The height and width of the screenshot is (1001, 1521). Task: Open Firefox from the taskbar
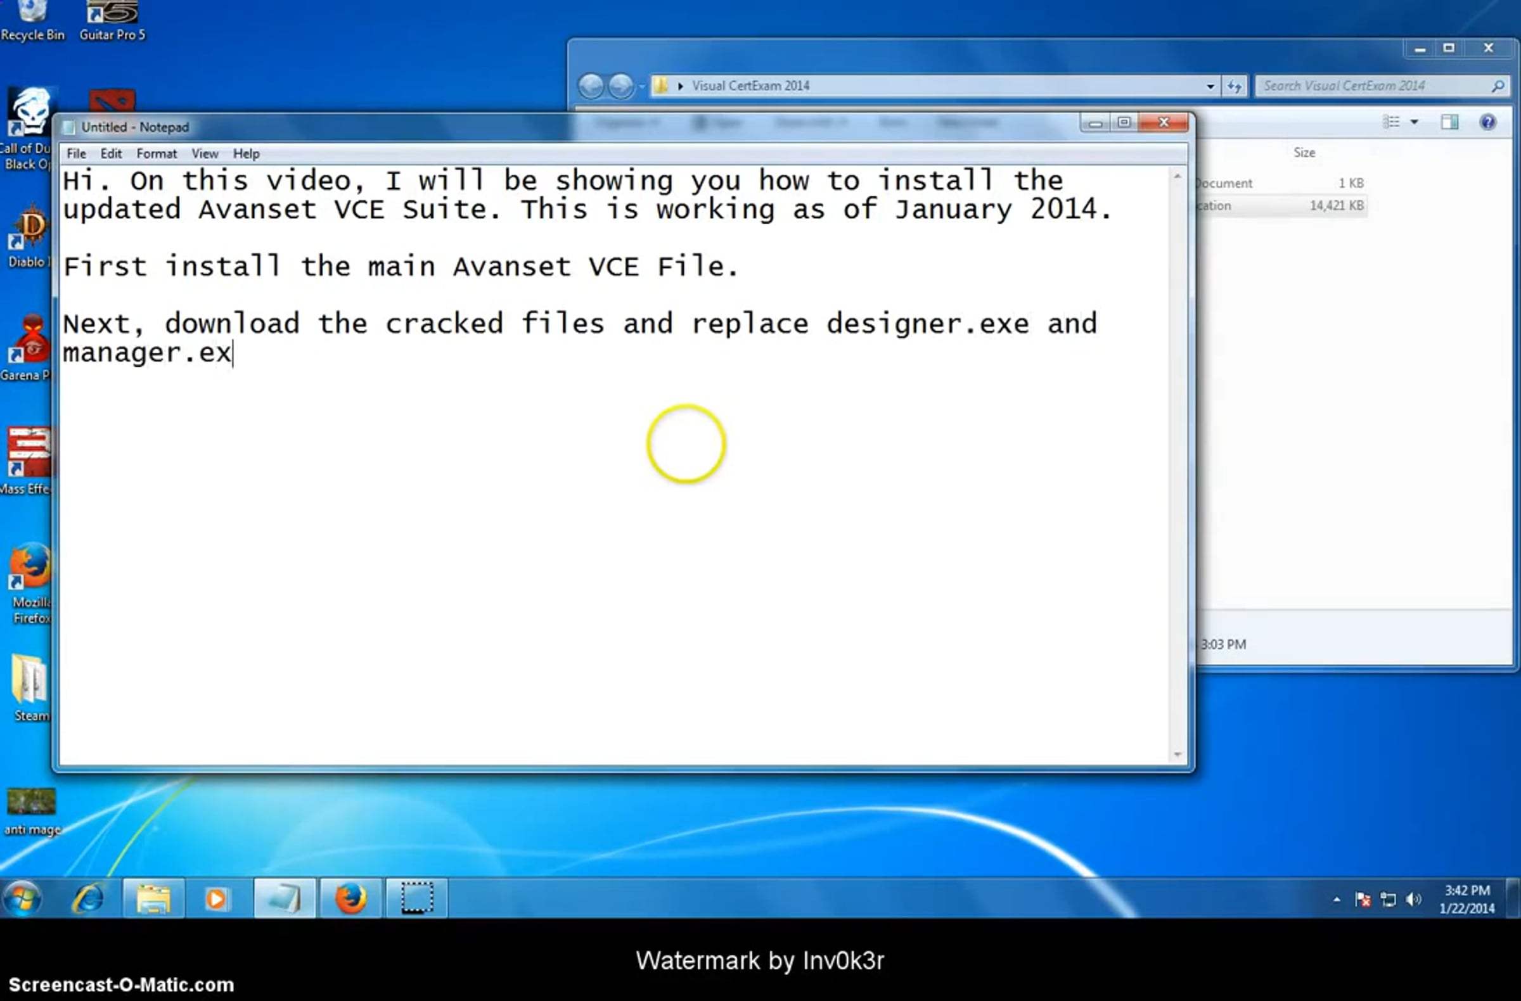pyautogui.click(x=350, y=899)
